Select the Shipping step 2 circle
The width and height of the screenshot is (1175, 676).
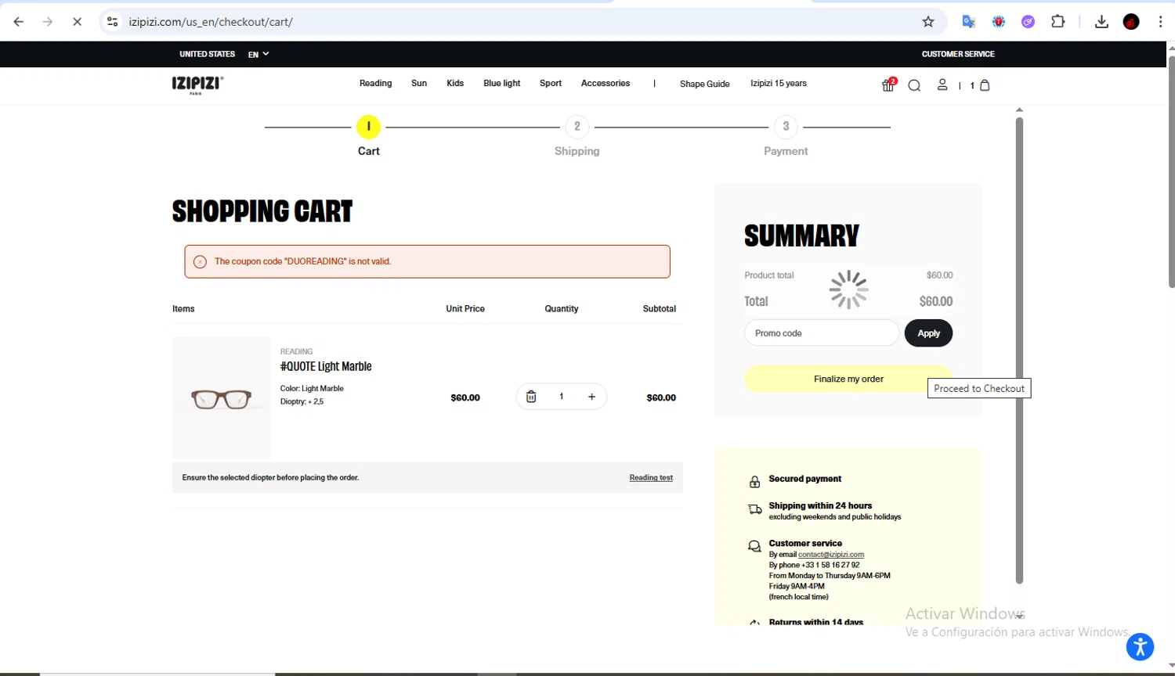click(577, 127)
